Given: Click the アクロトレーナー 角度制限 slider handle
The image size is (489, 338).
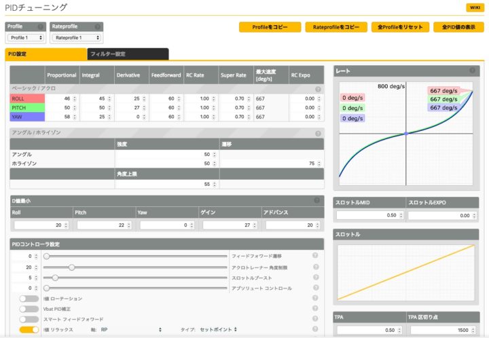Looking at the screenshot, I should pyautogui.click(x=71, y=267).
